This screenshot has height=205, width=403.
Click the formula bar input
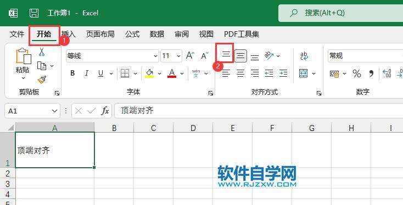click(x=259, y=111)
